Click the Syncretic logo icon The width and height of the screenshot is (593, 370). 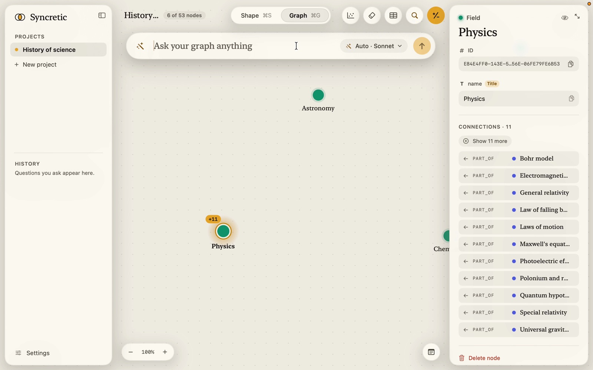pos(20,17)
